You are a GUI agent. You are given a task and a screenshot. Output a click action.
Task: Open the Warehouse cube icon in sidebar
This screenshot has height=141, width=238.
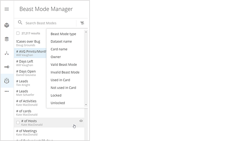[x=7, y=25]
